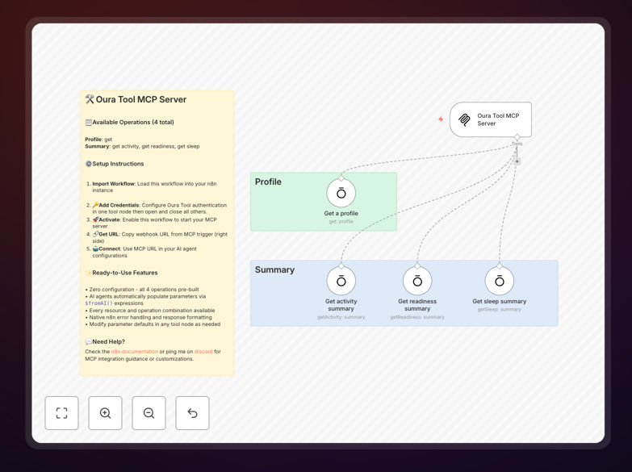
Task: Select the Get readiness summary node
Action: (x=417, y=281)
